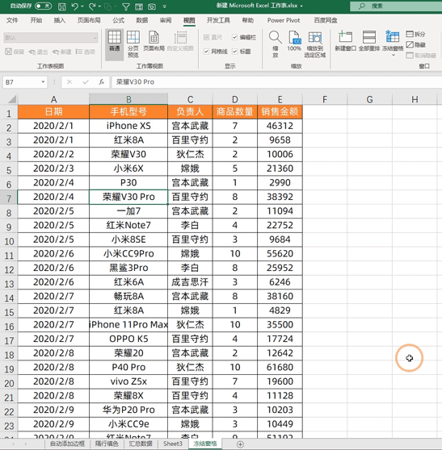Open the Name Box dropdown arrow
The height and width of the screenshot is (450, 442).
(43, 82)
